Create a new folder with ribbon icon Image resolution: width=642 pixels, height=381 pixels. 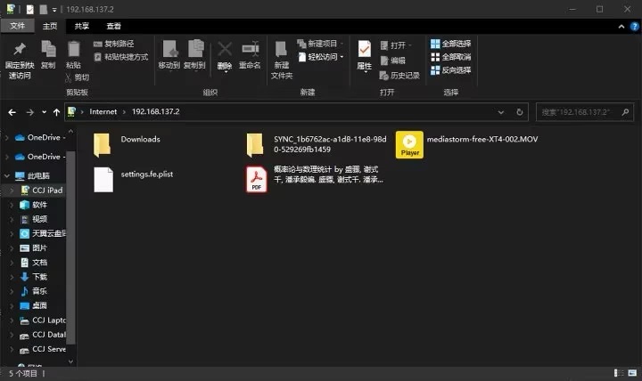click(x=282, y=52)
